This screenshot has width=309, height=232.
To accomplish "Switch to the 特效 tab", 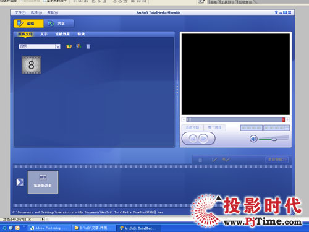I will click(81, 34).
